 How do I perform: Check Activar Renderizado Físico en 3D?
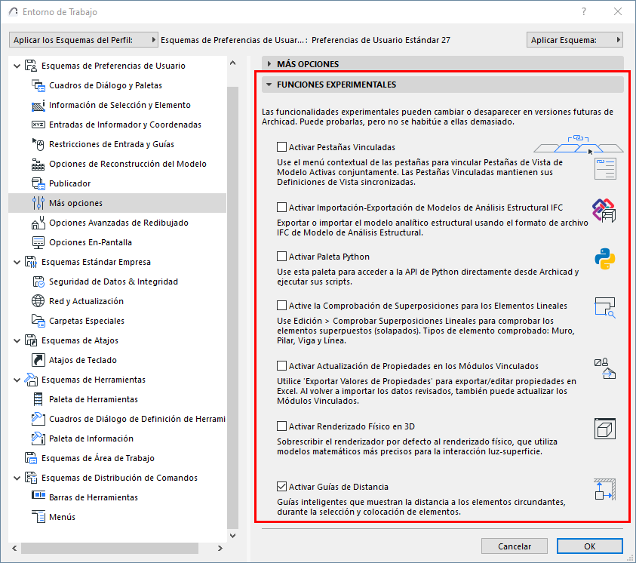pos(281,426)
